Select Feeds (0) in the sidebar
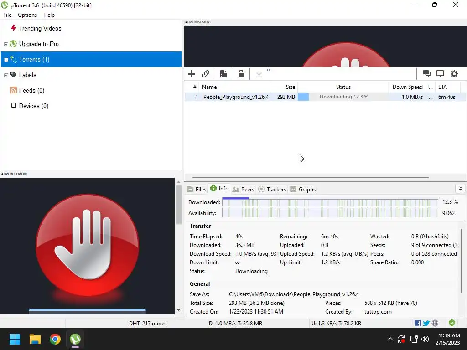 (31, 91)
